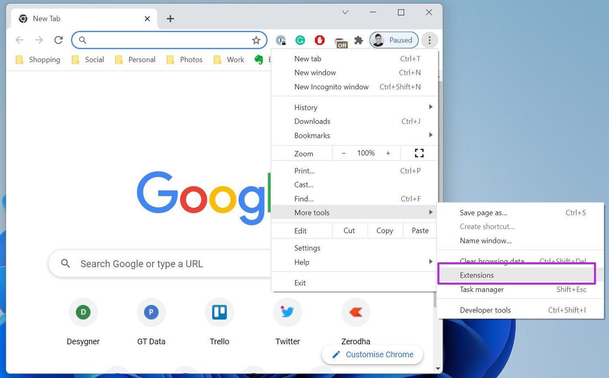Open the extension showing the Off badge
609x378 pixels.
coord(340,42)
